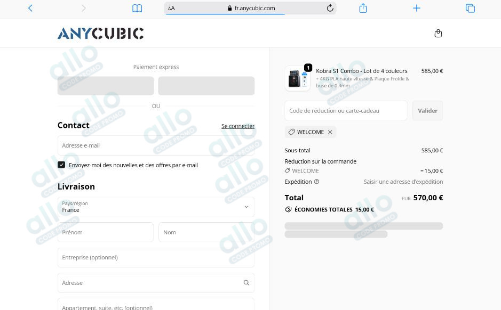Open the Pays/région country dropdown
This screenshot has width=501, height=310.
click(155, 207)
